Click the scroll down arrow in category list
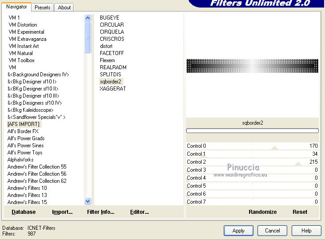This screenshot has height=240, width=325. [88, 201]
